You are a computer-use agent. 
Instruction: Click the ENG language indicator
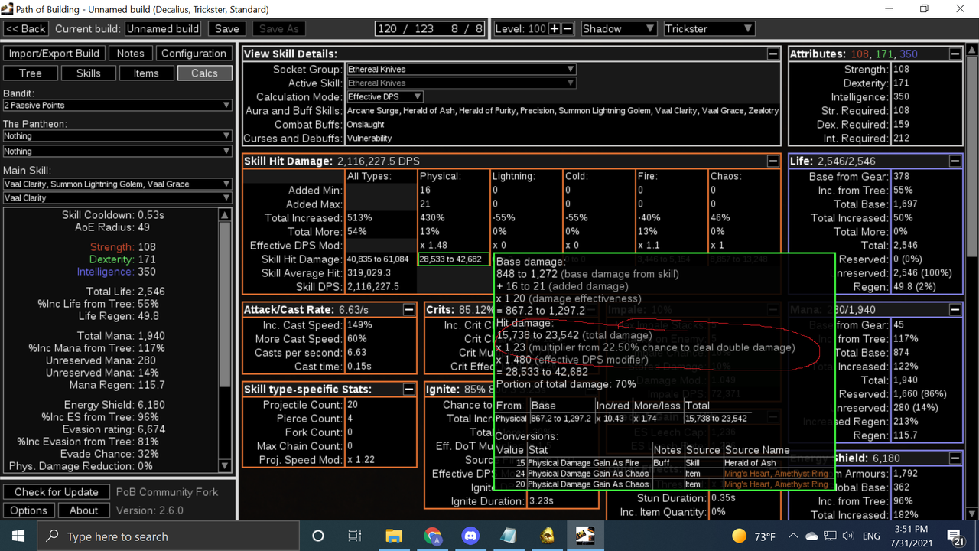tap(871, 536)
